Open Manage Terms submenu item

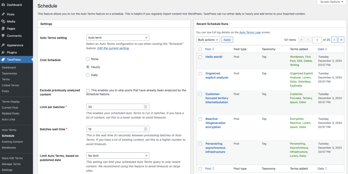coord(11,164)
